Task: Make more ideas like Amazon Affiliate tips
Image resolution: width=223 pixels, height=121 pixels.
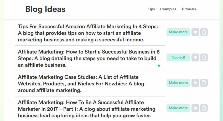Action: click(x=178, y=32)
